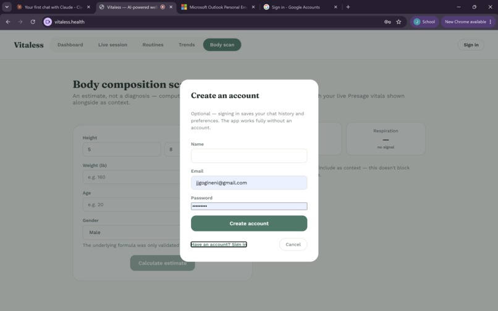Click the Body composition scan heading
The height and width of the screenshot is (311, 498).
click(x=127, y=85)
